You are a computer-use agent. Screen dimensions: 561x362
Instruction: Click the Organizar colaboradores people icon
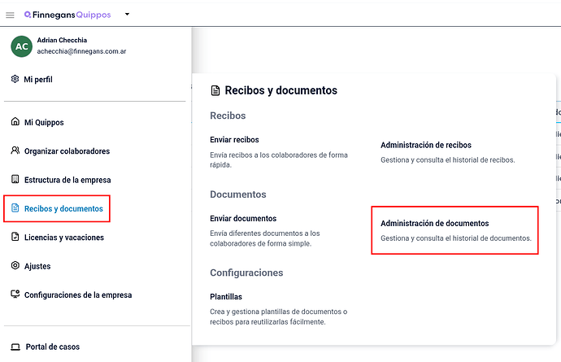coord(15,150)
